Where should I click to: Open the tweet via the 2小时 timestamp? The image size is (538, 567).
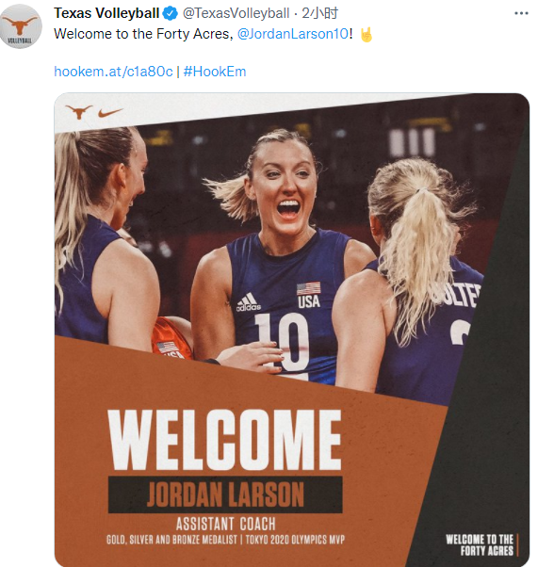[x=319, y=13]
